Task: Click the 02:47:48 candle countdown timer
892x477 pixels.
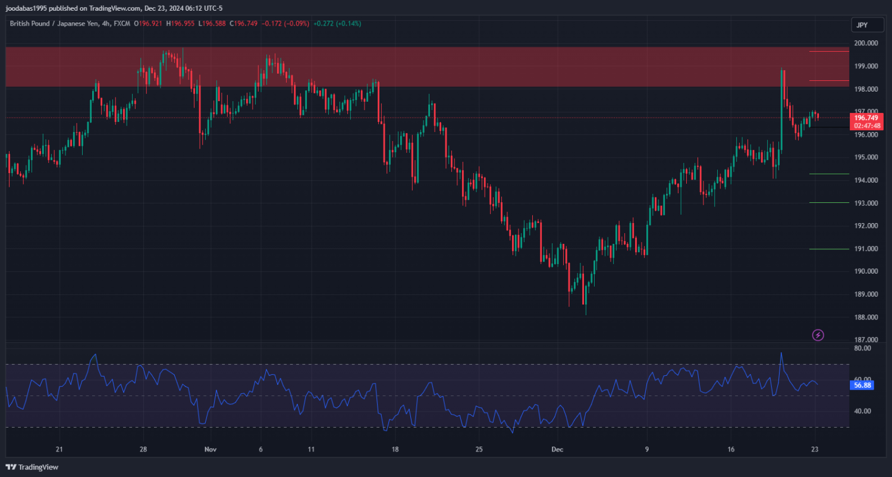Action: tap(867, 126)
